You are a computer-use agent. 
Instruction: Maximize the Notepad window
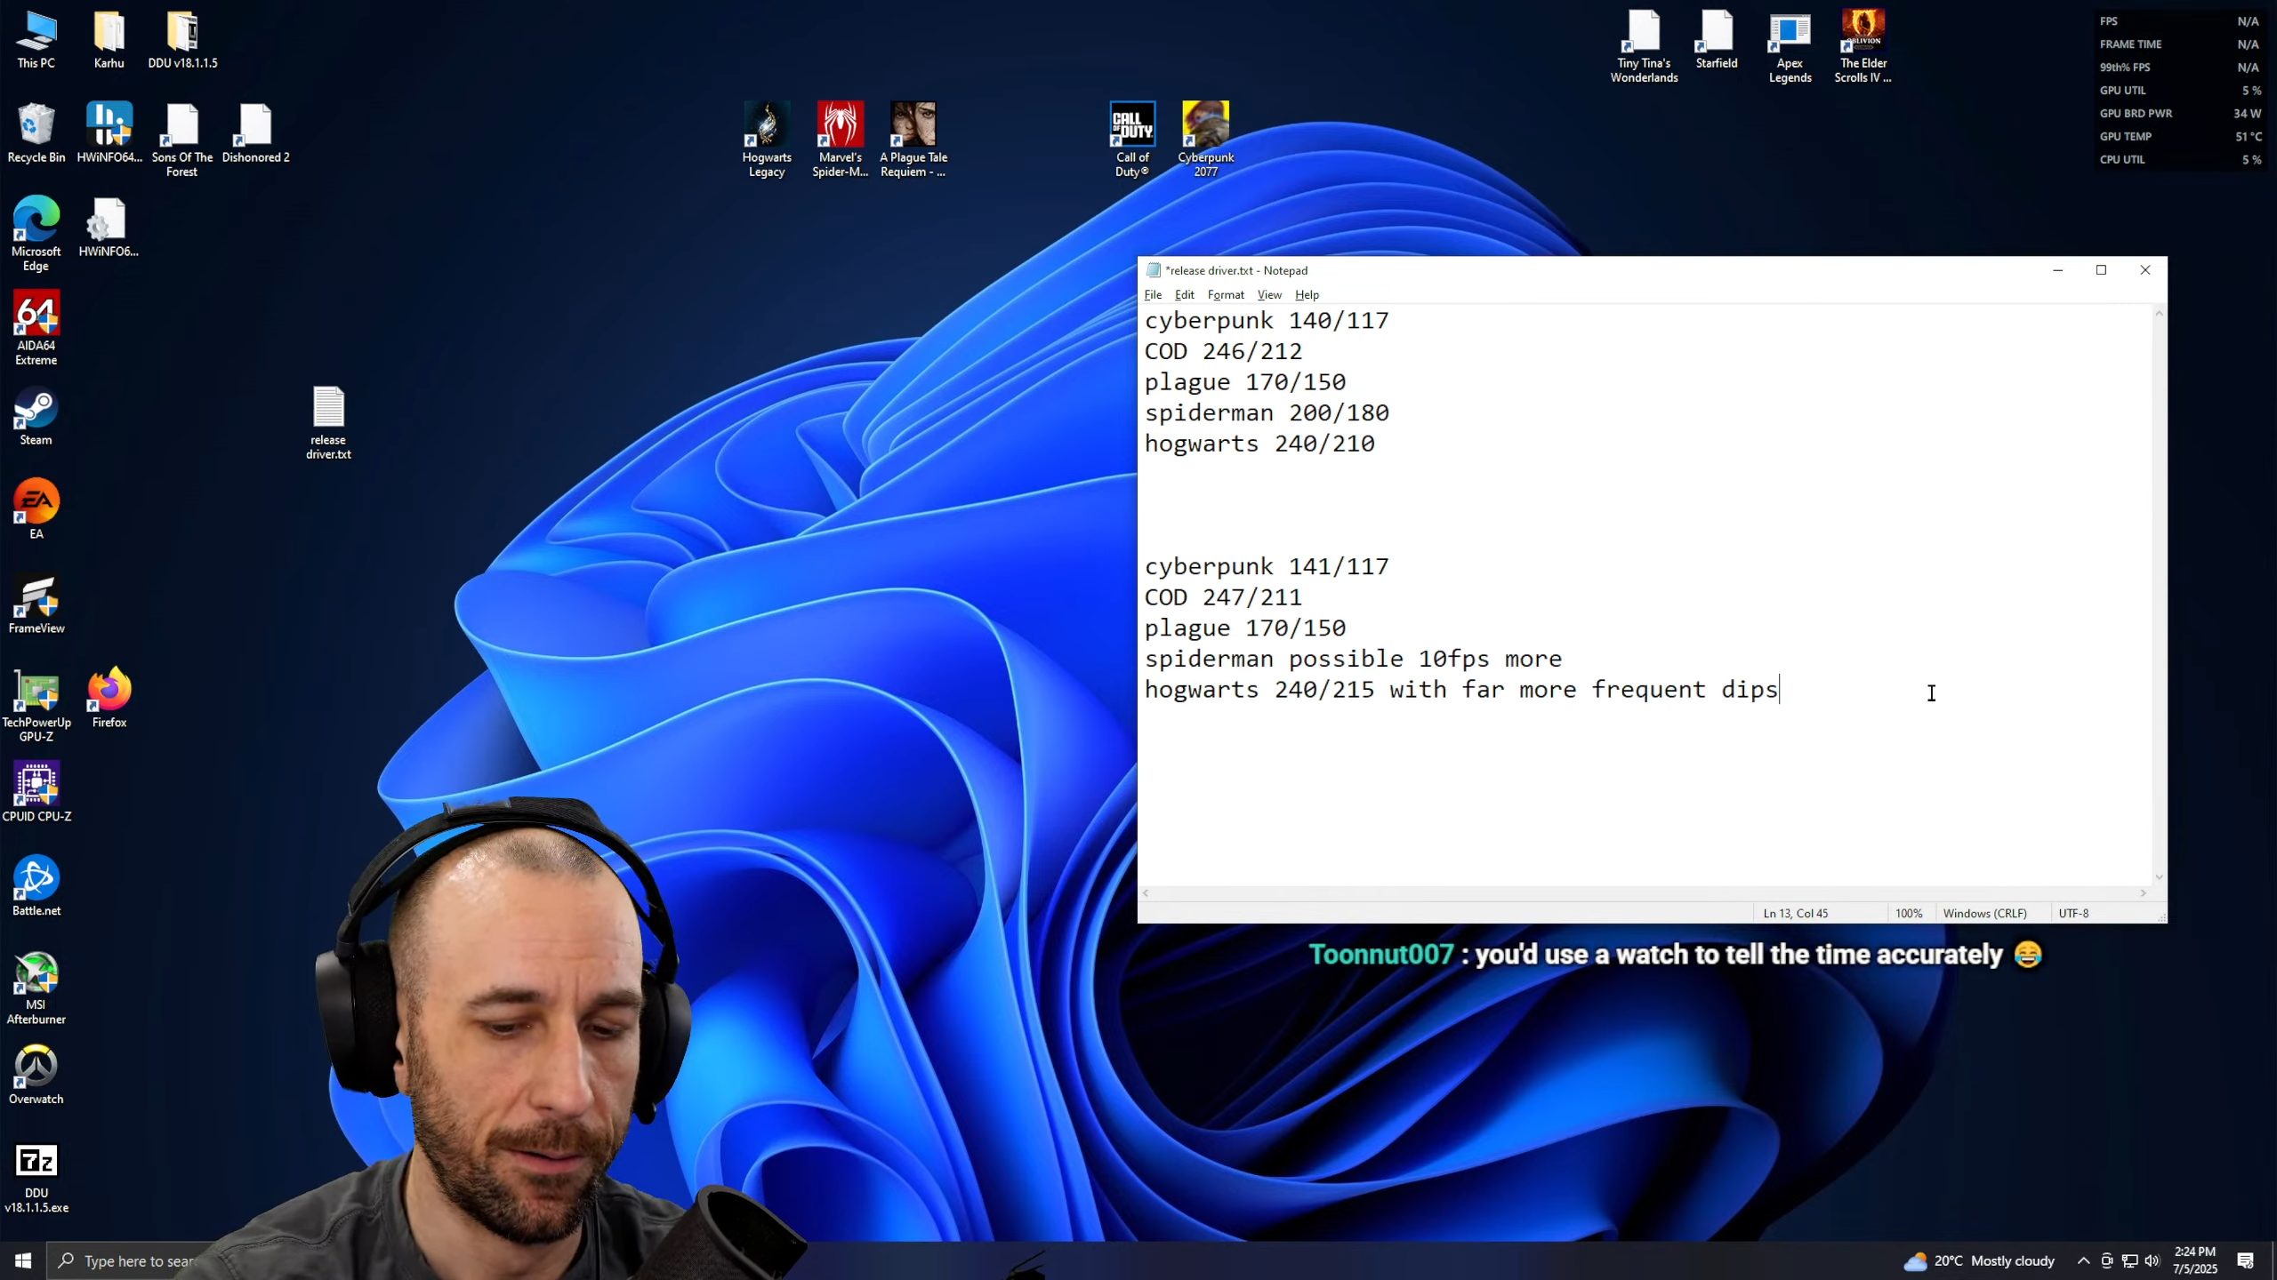pyautogui.click(x=2100, y=270)
